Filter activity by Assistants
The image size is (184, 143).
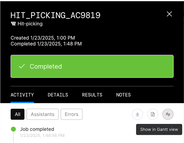(43, 114)
